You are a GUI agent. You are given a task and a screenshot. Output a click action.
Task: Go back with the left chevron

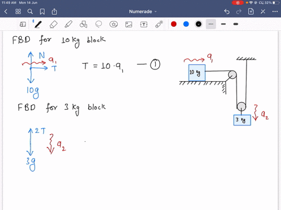(6, 12)
